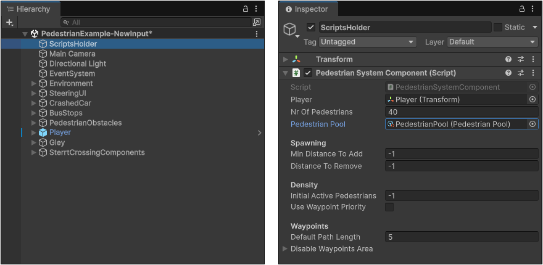Click the Gley cube icon
Image resolution: width=543 pixels, height=265 pixels.
(x=43, y=142)
